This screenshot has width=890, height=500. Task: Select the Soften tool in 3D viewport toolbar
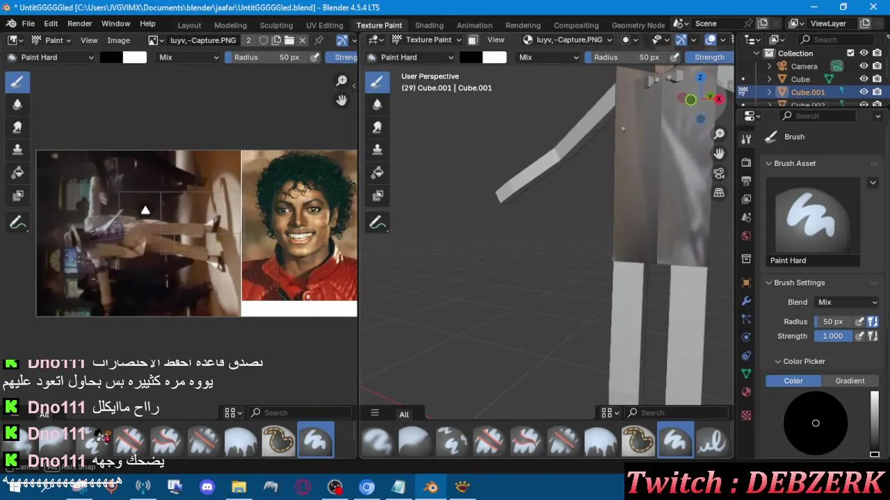(x=377, y=105)
